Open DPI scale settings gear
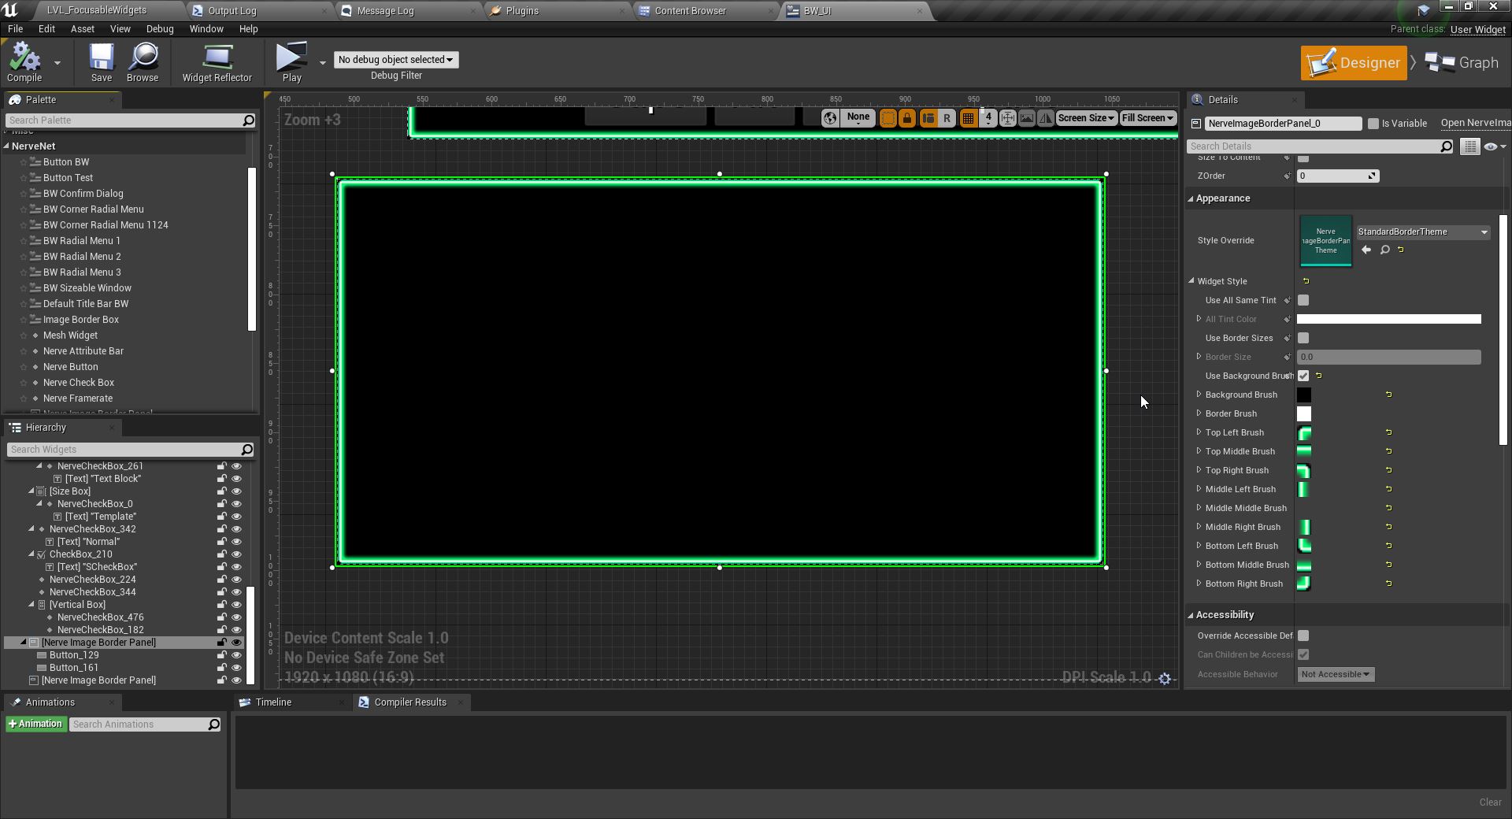The image size is (1512, 819). (1165, 678)
